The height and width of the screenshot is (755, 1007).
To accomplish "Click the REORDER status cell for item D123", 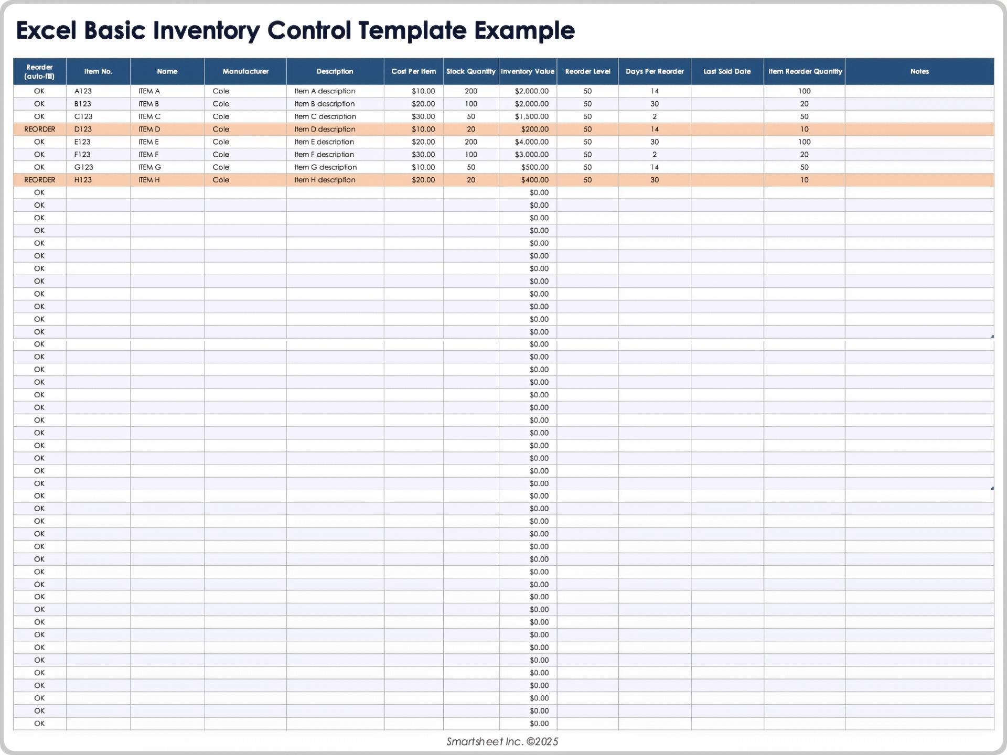I will tap(39, 129).
